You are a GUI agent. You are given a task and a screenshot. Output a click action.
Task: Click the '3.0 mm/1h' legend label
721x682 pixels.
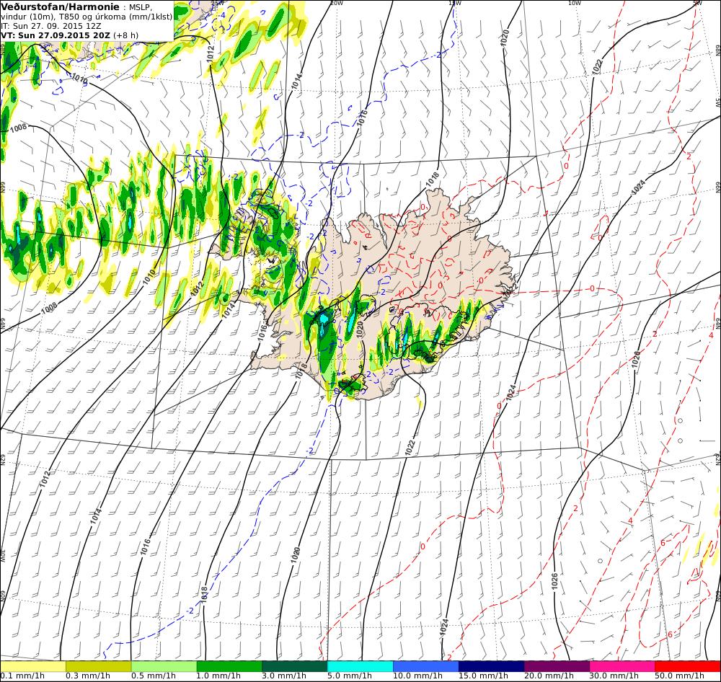point(284,676)
